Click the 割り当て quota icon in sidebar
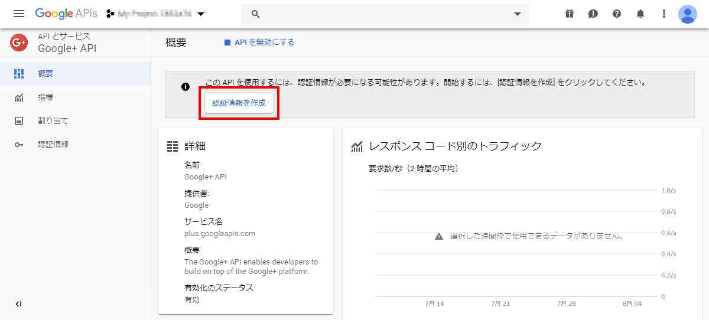Image resolution: width=709 pixels, height=320 pixels. coord(19,121)
